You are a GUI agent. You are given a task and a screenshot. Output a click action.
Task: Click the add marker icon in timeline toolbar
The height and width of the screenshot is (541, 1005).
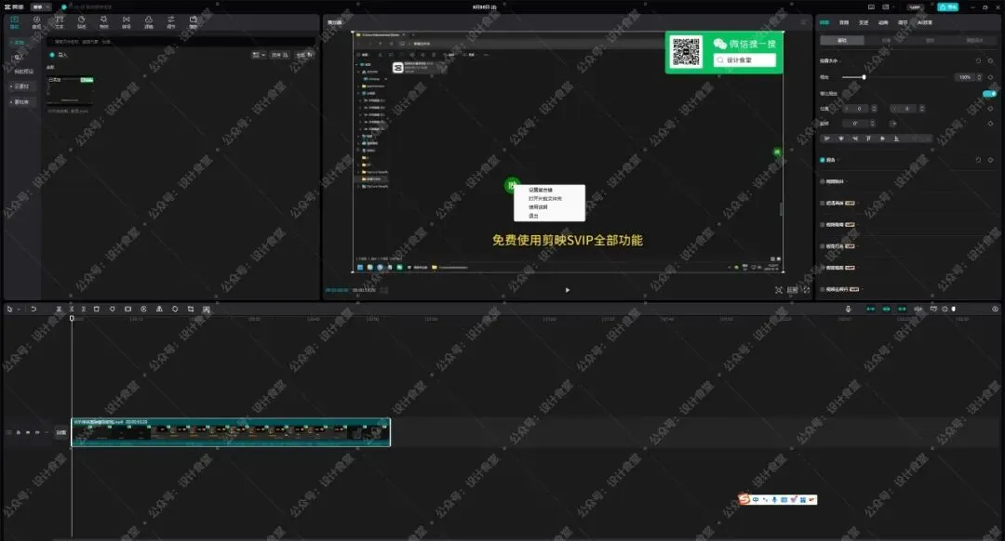point(113,310)
